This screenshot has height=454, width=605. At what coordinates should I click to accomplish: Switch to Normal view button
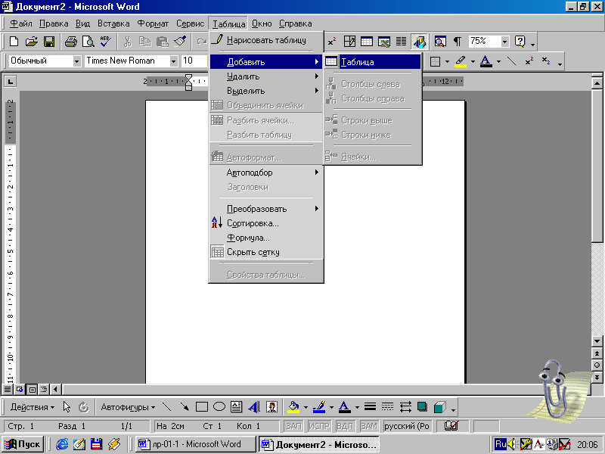[x=8, y=390]
